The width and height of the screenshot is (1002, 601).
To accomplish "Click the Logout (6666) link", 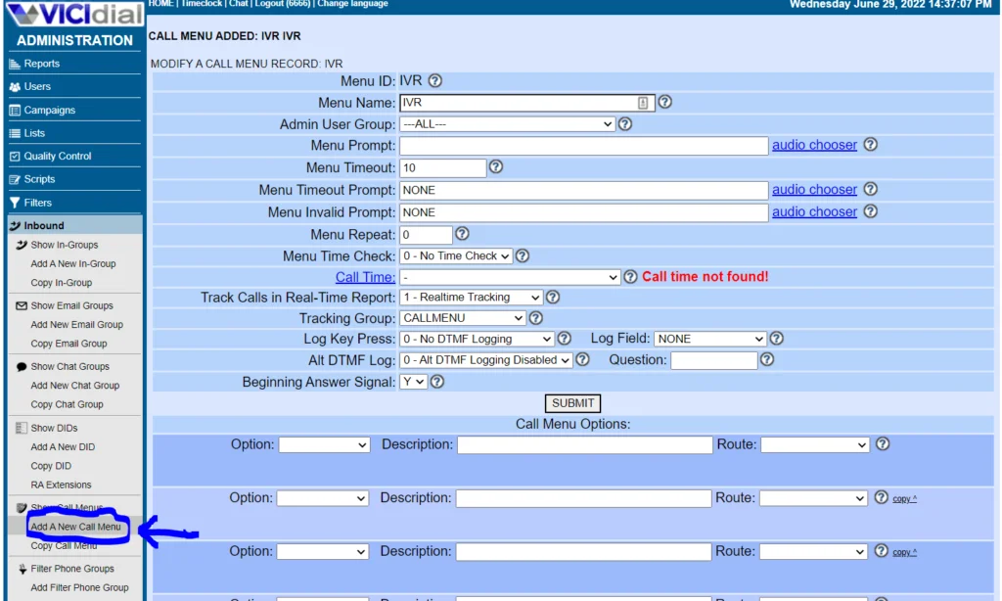I will (283, 4).
